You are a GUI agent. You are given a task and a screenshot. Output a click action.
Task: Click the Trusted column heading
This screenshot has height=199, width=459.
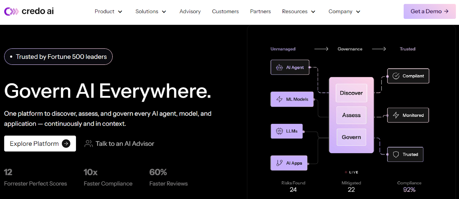tap(408, 49)
